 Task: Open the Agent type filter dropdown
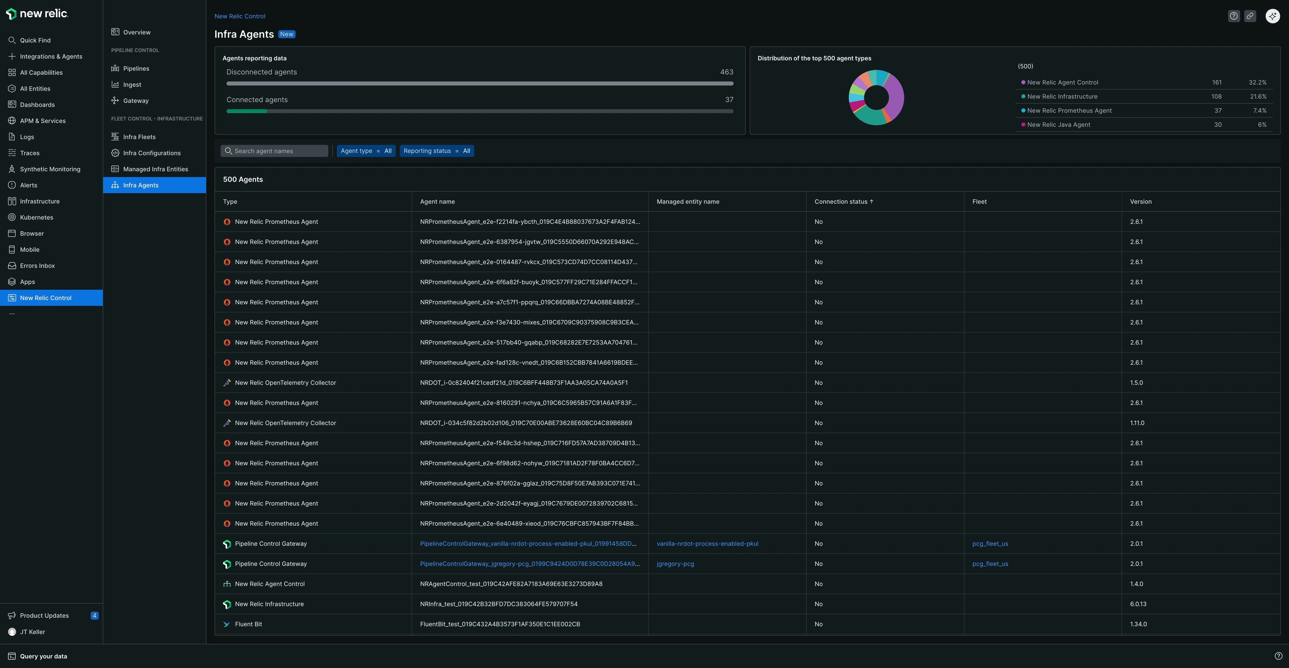[x=366, y=151]
